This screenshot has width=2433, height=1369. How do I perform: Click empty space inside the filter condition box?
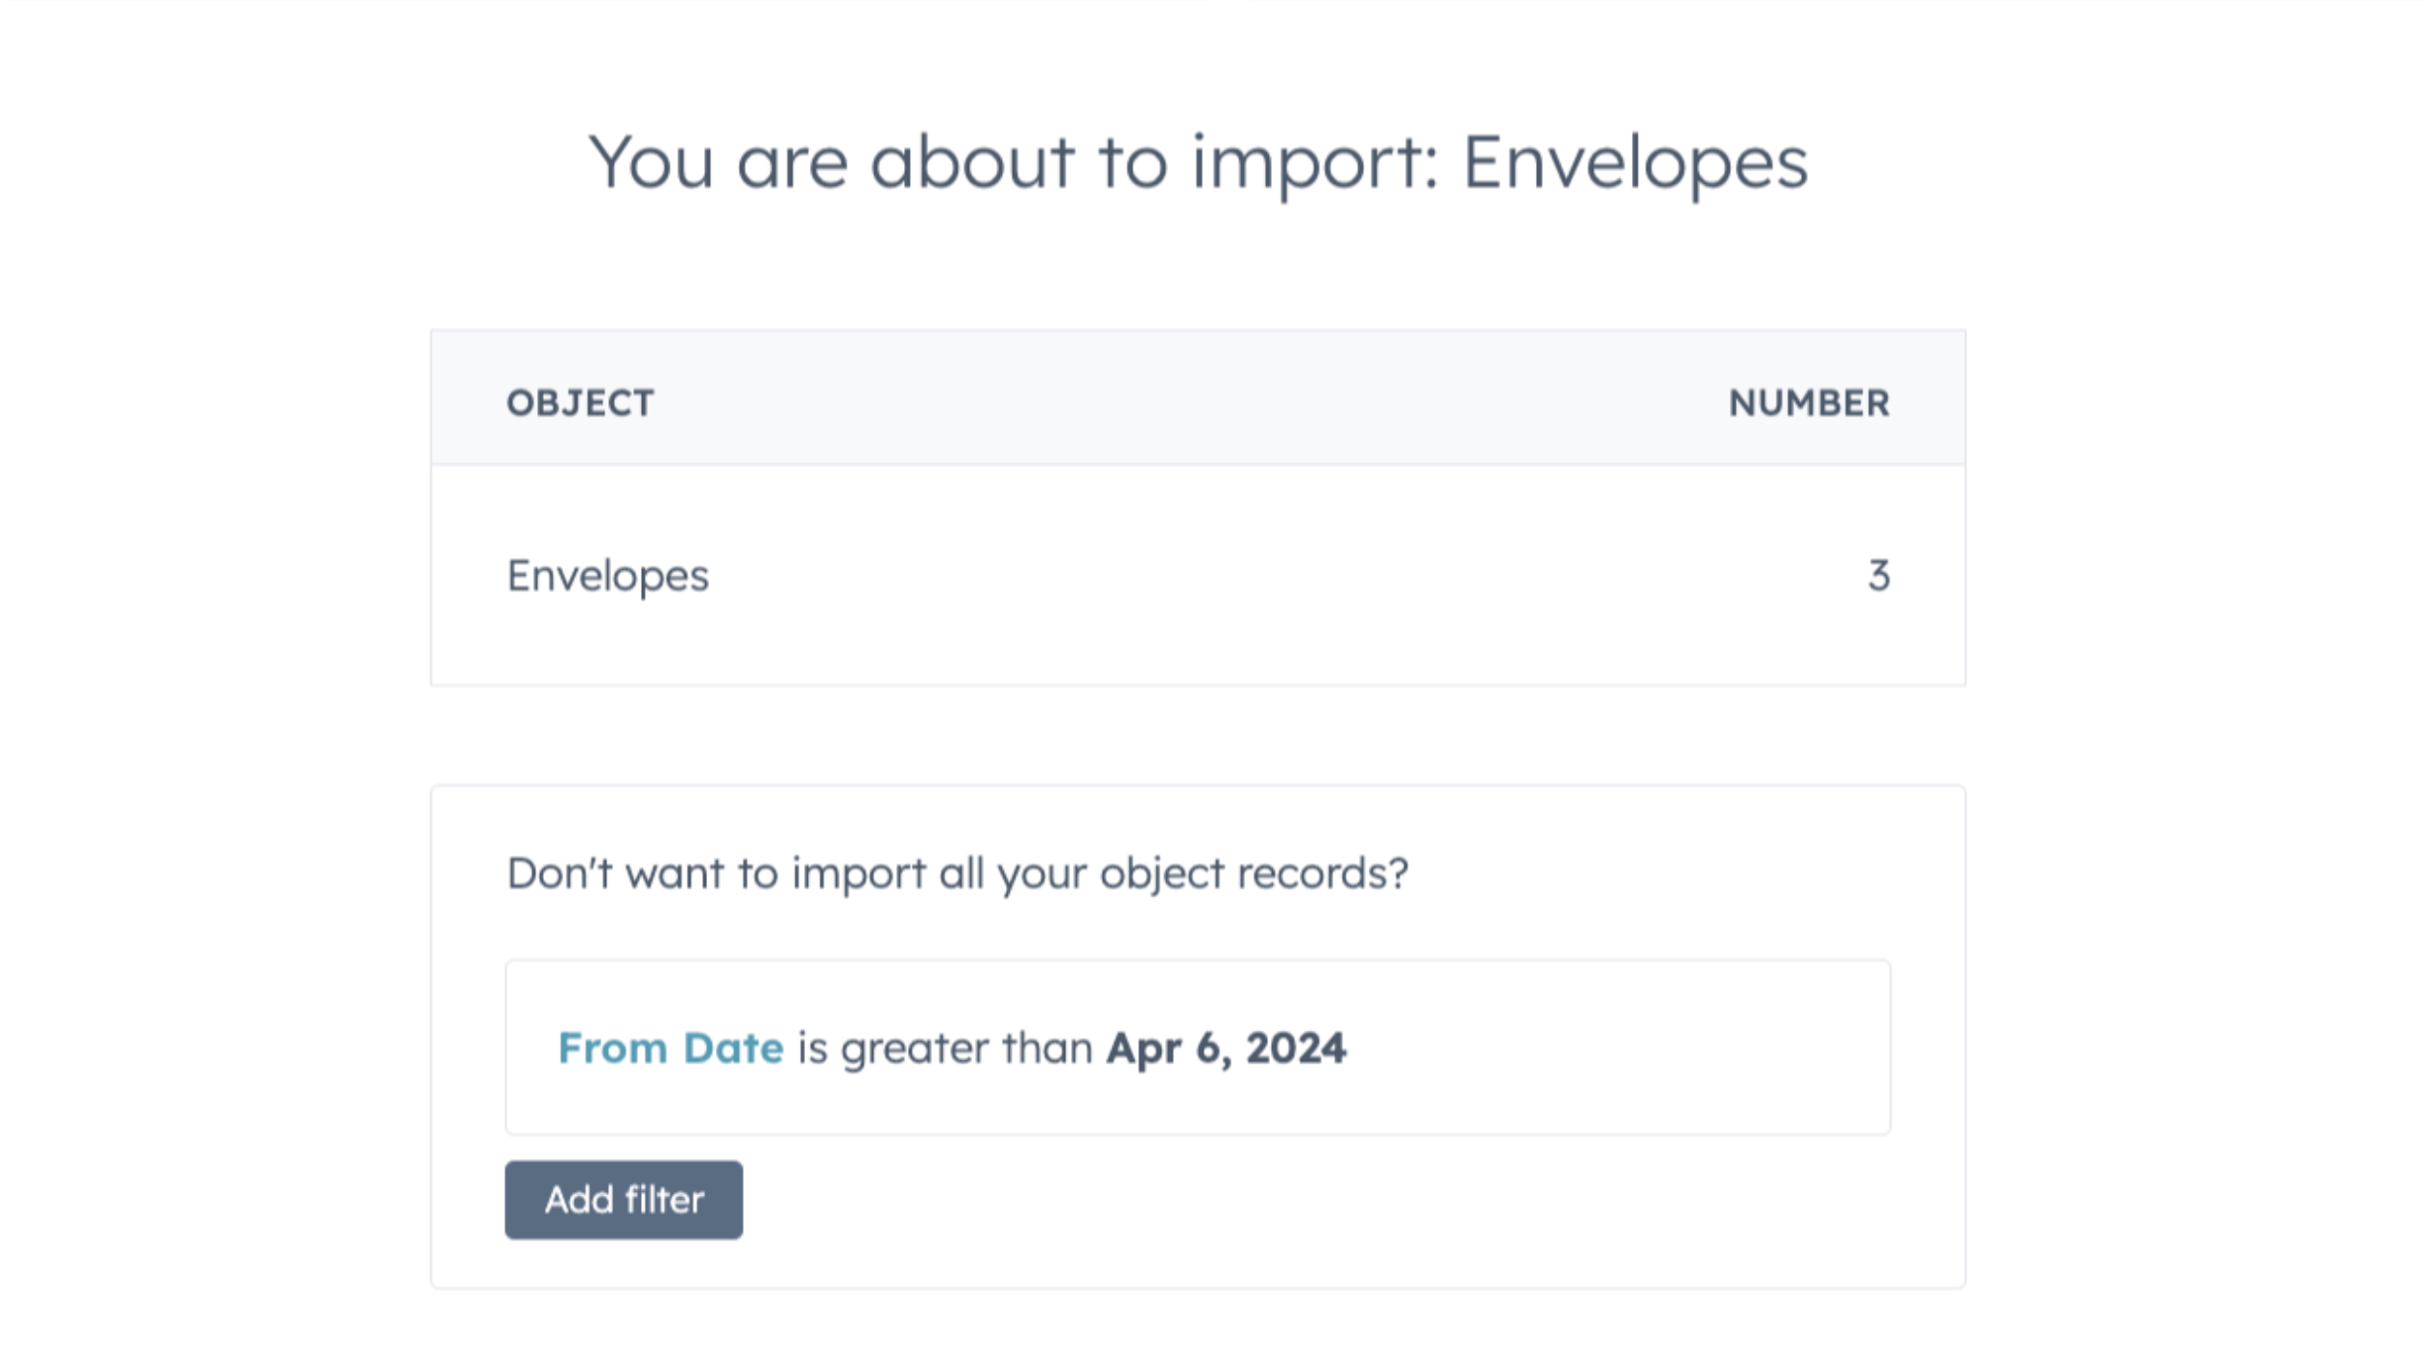[x=1632, y=1048]
